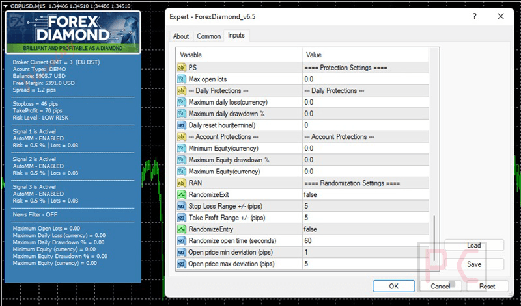Select the RandomizeExit variable name
The image size is (521, 306).
pos(208,195)
